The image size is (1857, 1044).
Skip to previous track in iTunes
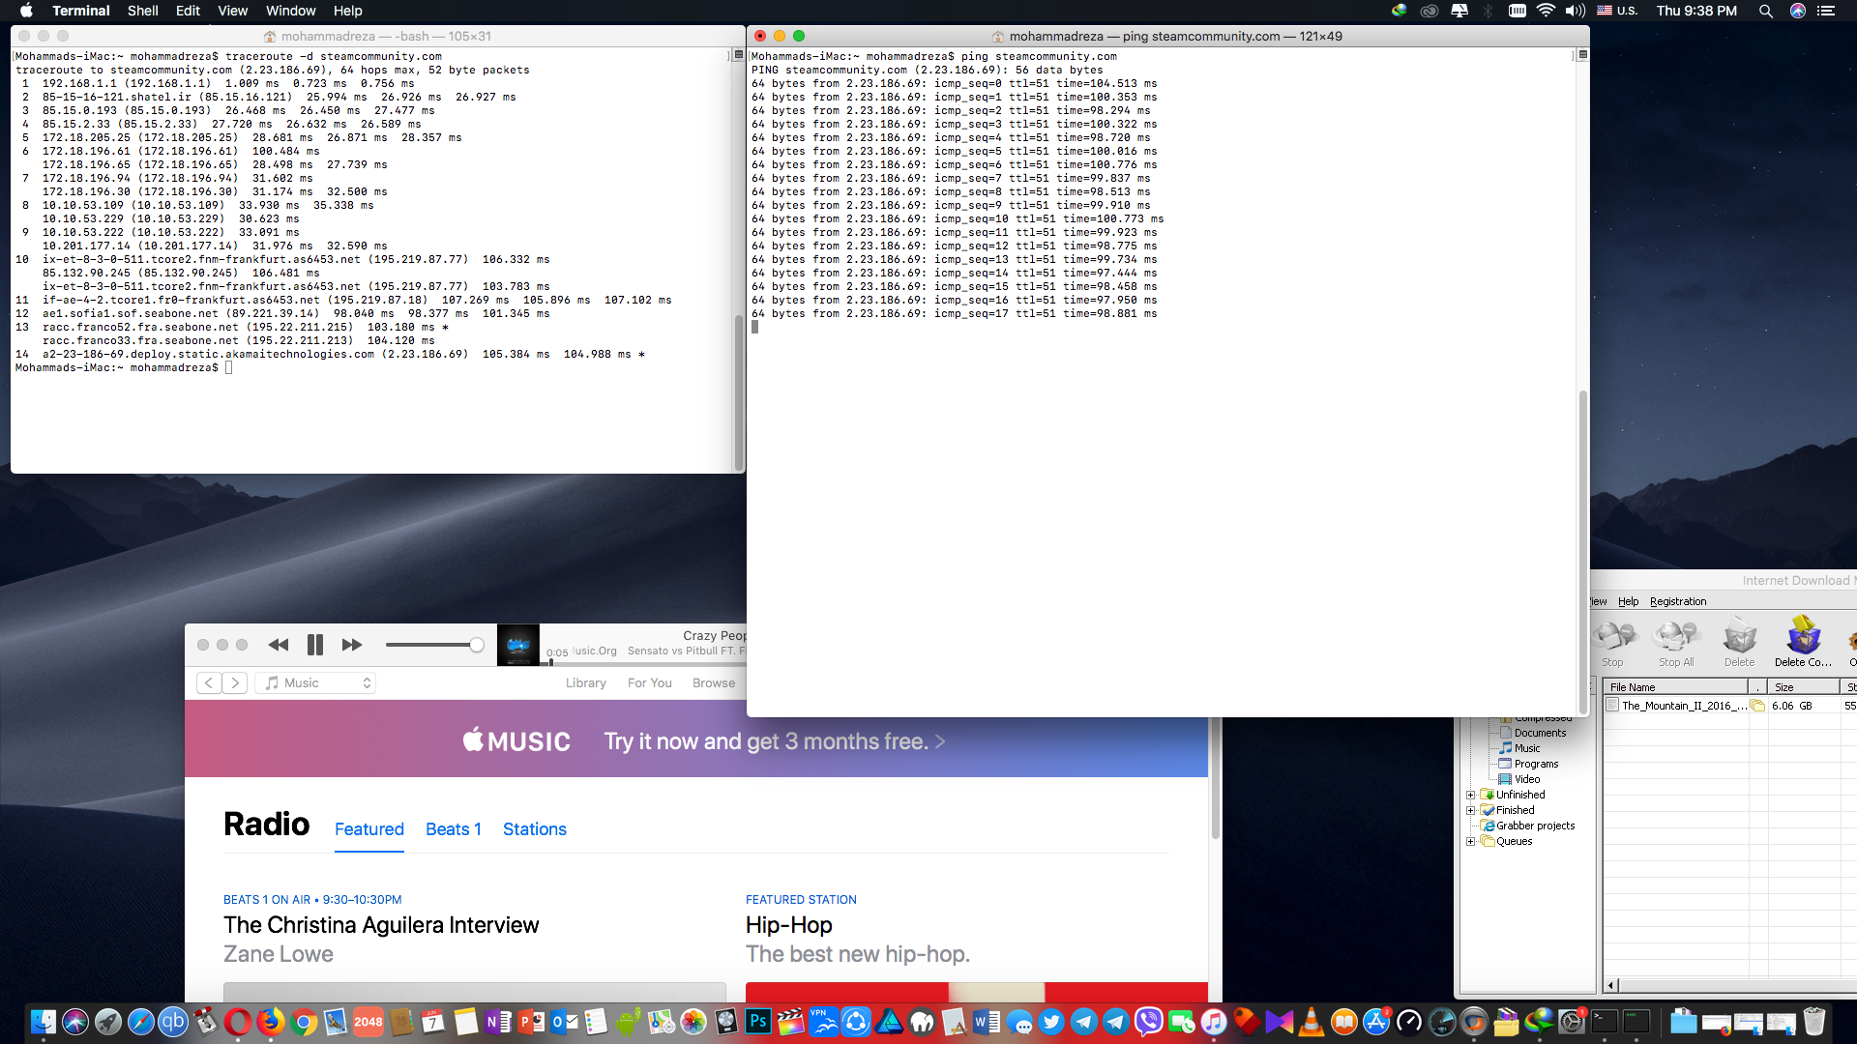coord(279,645)
